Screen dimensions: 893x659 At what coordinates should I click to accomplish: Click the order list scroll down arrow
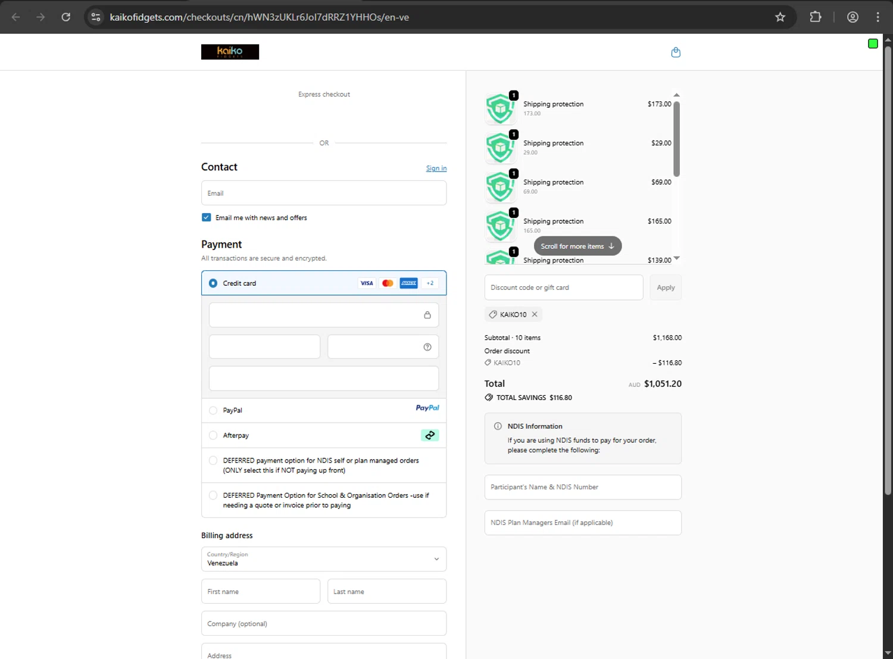pyautogui.click(x=676, y=258)
